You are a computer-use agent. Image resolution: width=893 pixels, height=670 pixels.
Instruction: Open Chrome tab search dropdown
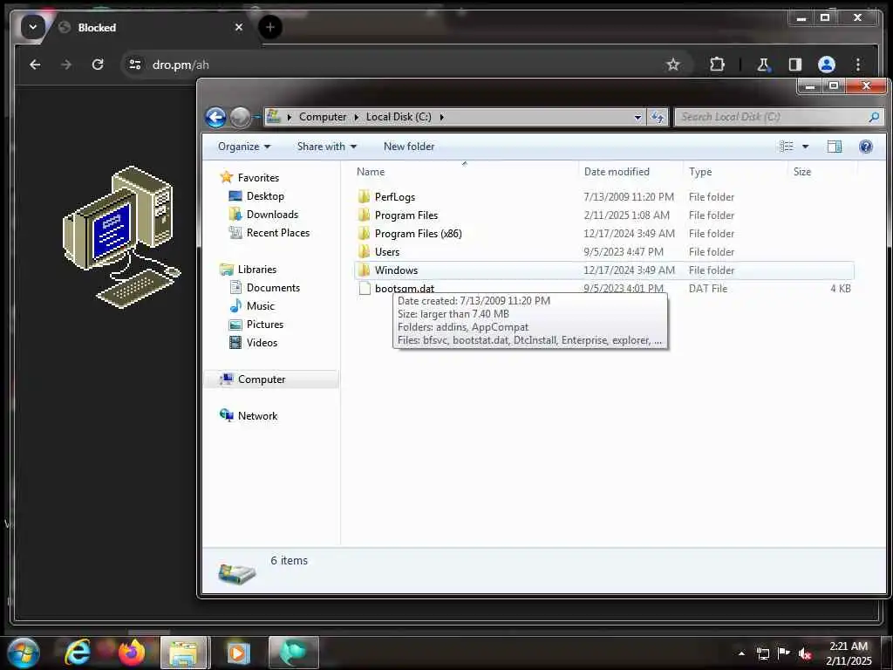(x=33, y=27)
